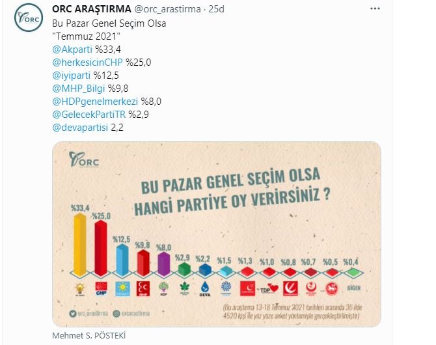Open the 25d timestamp link
The height and width of the screenshot is (345, 436).
216,9
